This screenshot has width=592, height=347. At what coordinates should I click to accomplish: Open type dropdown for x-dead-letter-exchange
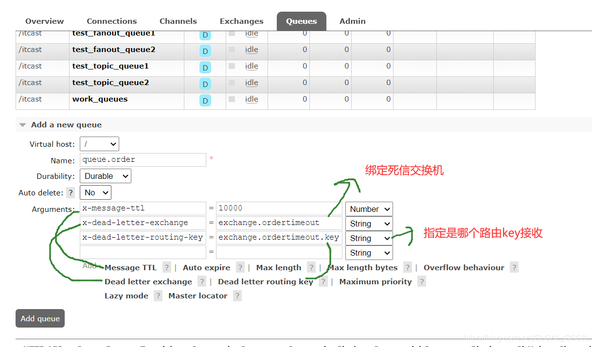369,224
